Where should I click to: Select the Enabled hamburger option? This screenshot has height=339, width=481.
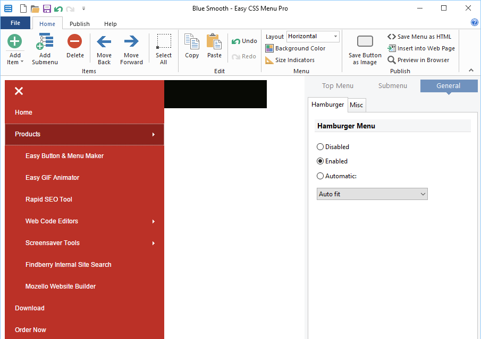[x=320, y=161]
